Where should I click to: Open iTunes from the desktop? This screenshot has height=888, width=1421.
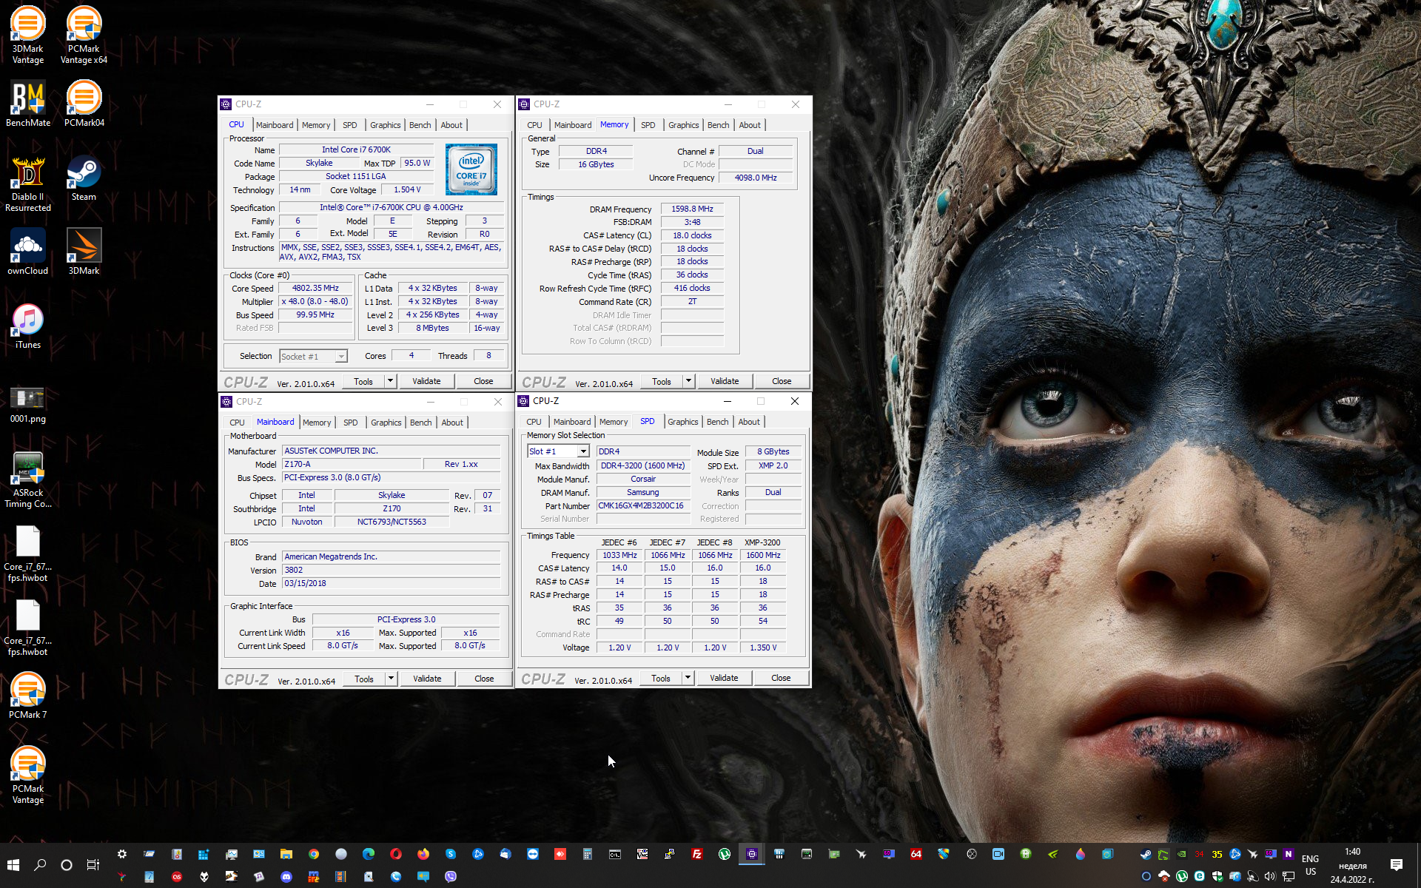[27, 326]
